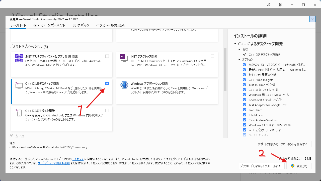The image size is (321, 181).
Task: Uncheck C++ ATL for v143 option
Action: (x=245, y=70)
